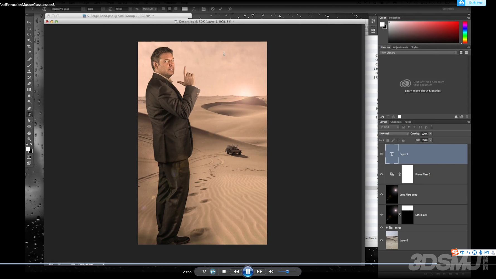Screen dimensions: 496x279
Task: Select the Dodge tool
Action: [x=29, y=102]
